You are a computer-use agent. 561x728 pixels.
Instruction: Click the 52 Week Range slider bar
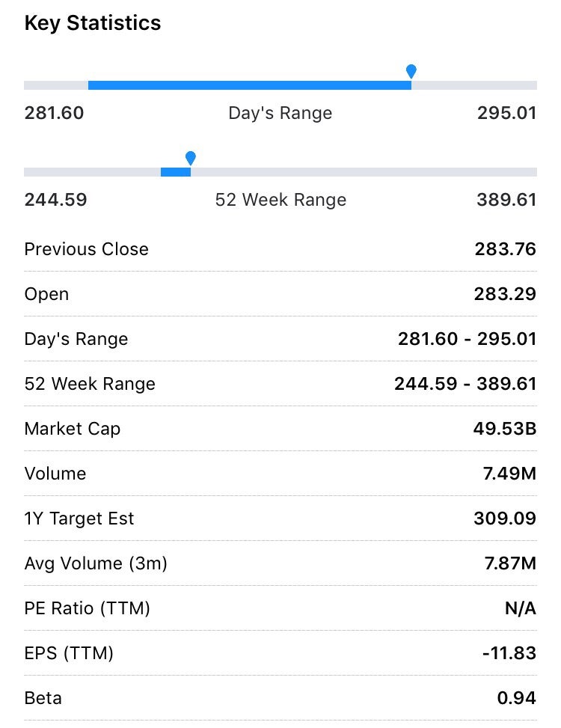point(280,172)
